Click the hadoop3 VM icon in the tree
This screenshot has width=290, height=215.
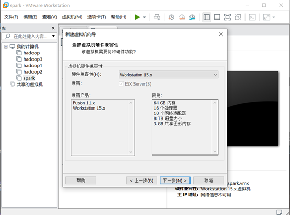pyautogui.click(x=19, y=59)
